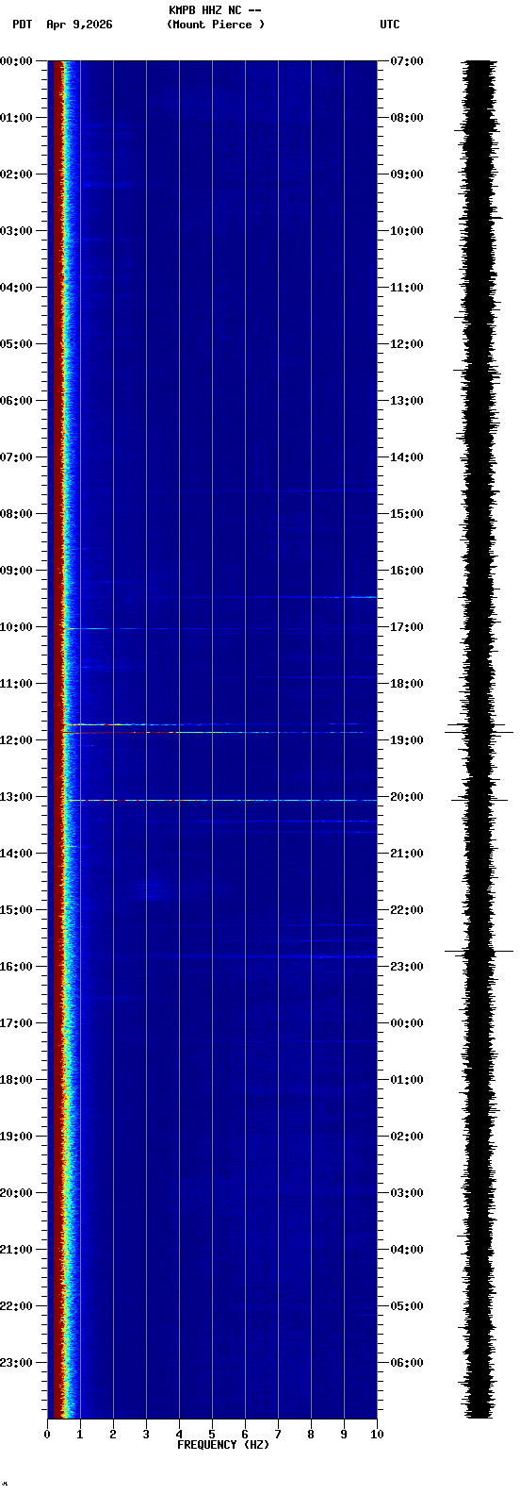Click the 'FREQUENCY (HZ)' axis label
520x1494 pixels.
(223, 1445)
